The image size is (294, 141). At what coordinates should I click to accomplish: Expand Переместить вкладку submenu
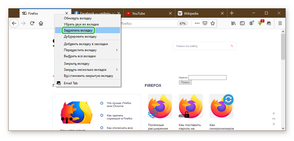coord(88,50)
